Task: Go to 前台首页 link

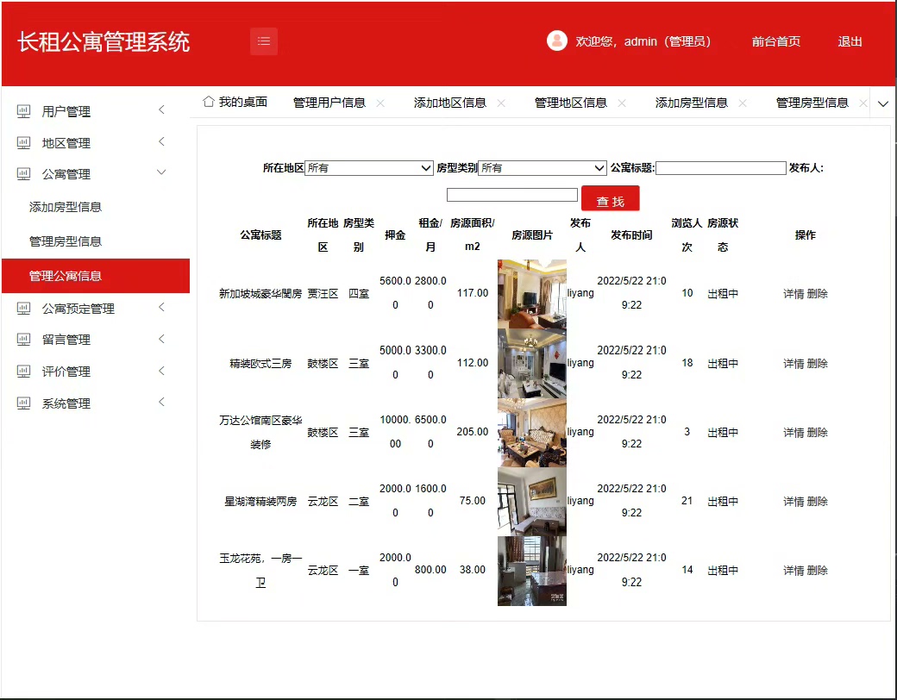Action: tap(776, 41)
